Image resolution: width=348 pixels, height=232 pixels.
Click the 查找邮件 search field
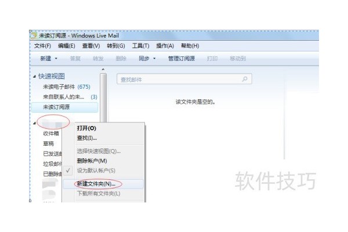pos(184,79)
